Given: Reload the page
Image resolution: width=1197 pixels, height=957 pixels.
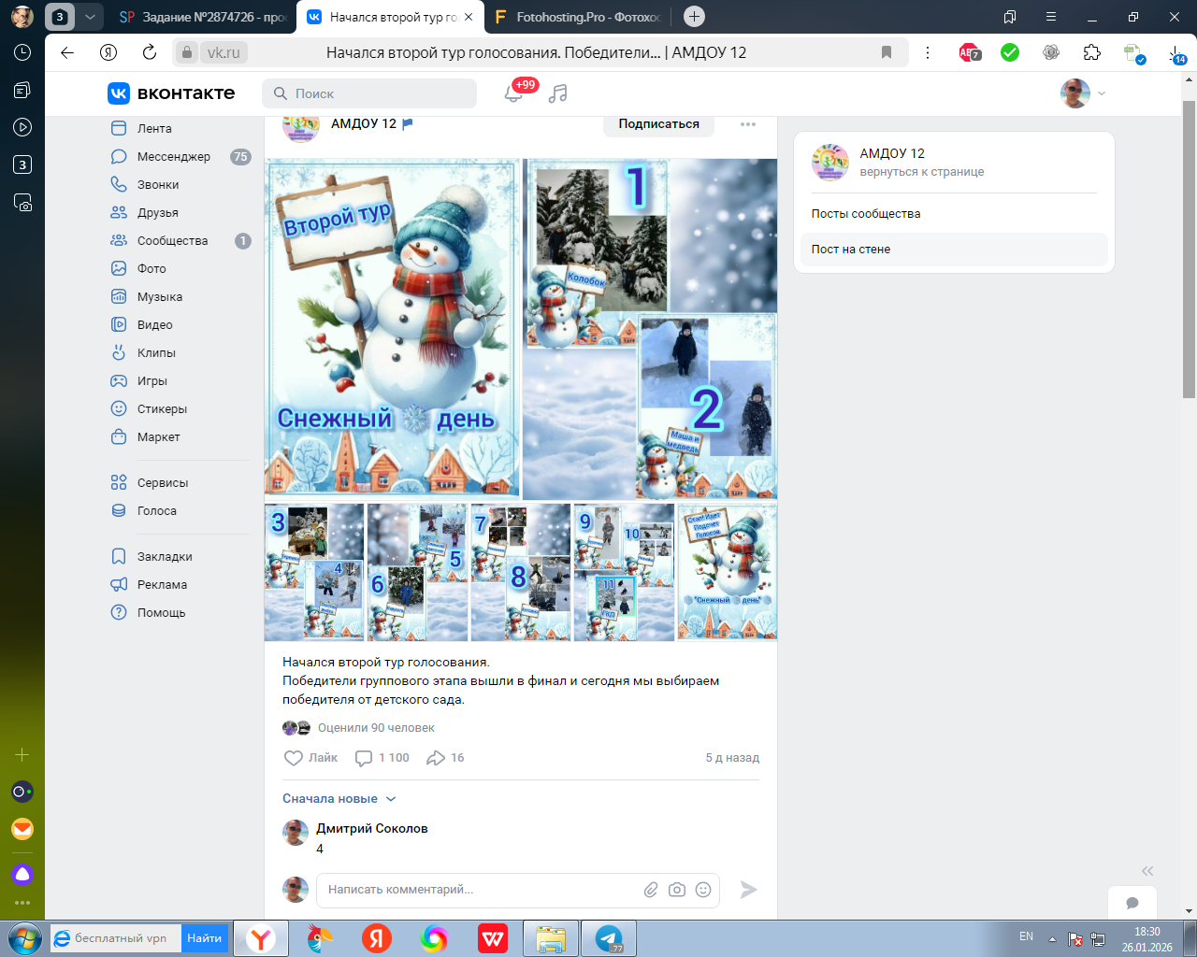Looking at the screenshot, I should (150, 52).
